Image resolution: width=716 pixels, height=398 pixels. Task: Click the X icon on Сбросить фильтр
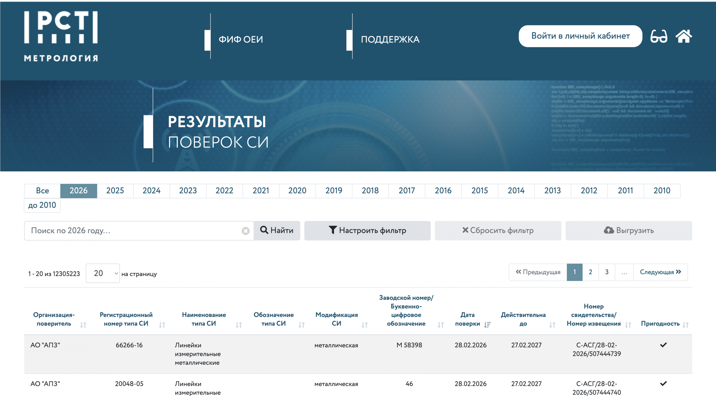(x=465, y=230)
